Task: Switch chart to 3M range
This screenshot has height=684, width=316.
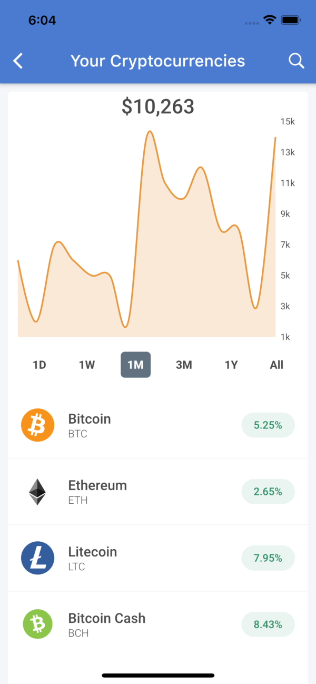Action: tap(184, 365)
